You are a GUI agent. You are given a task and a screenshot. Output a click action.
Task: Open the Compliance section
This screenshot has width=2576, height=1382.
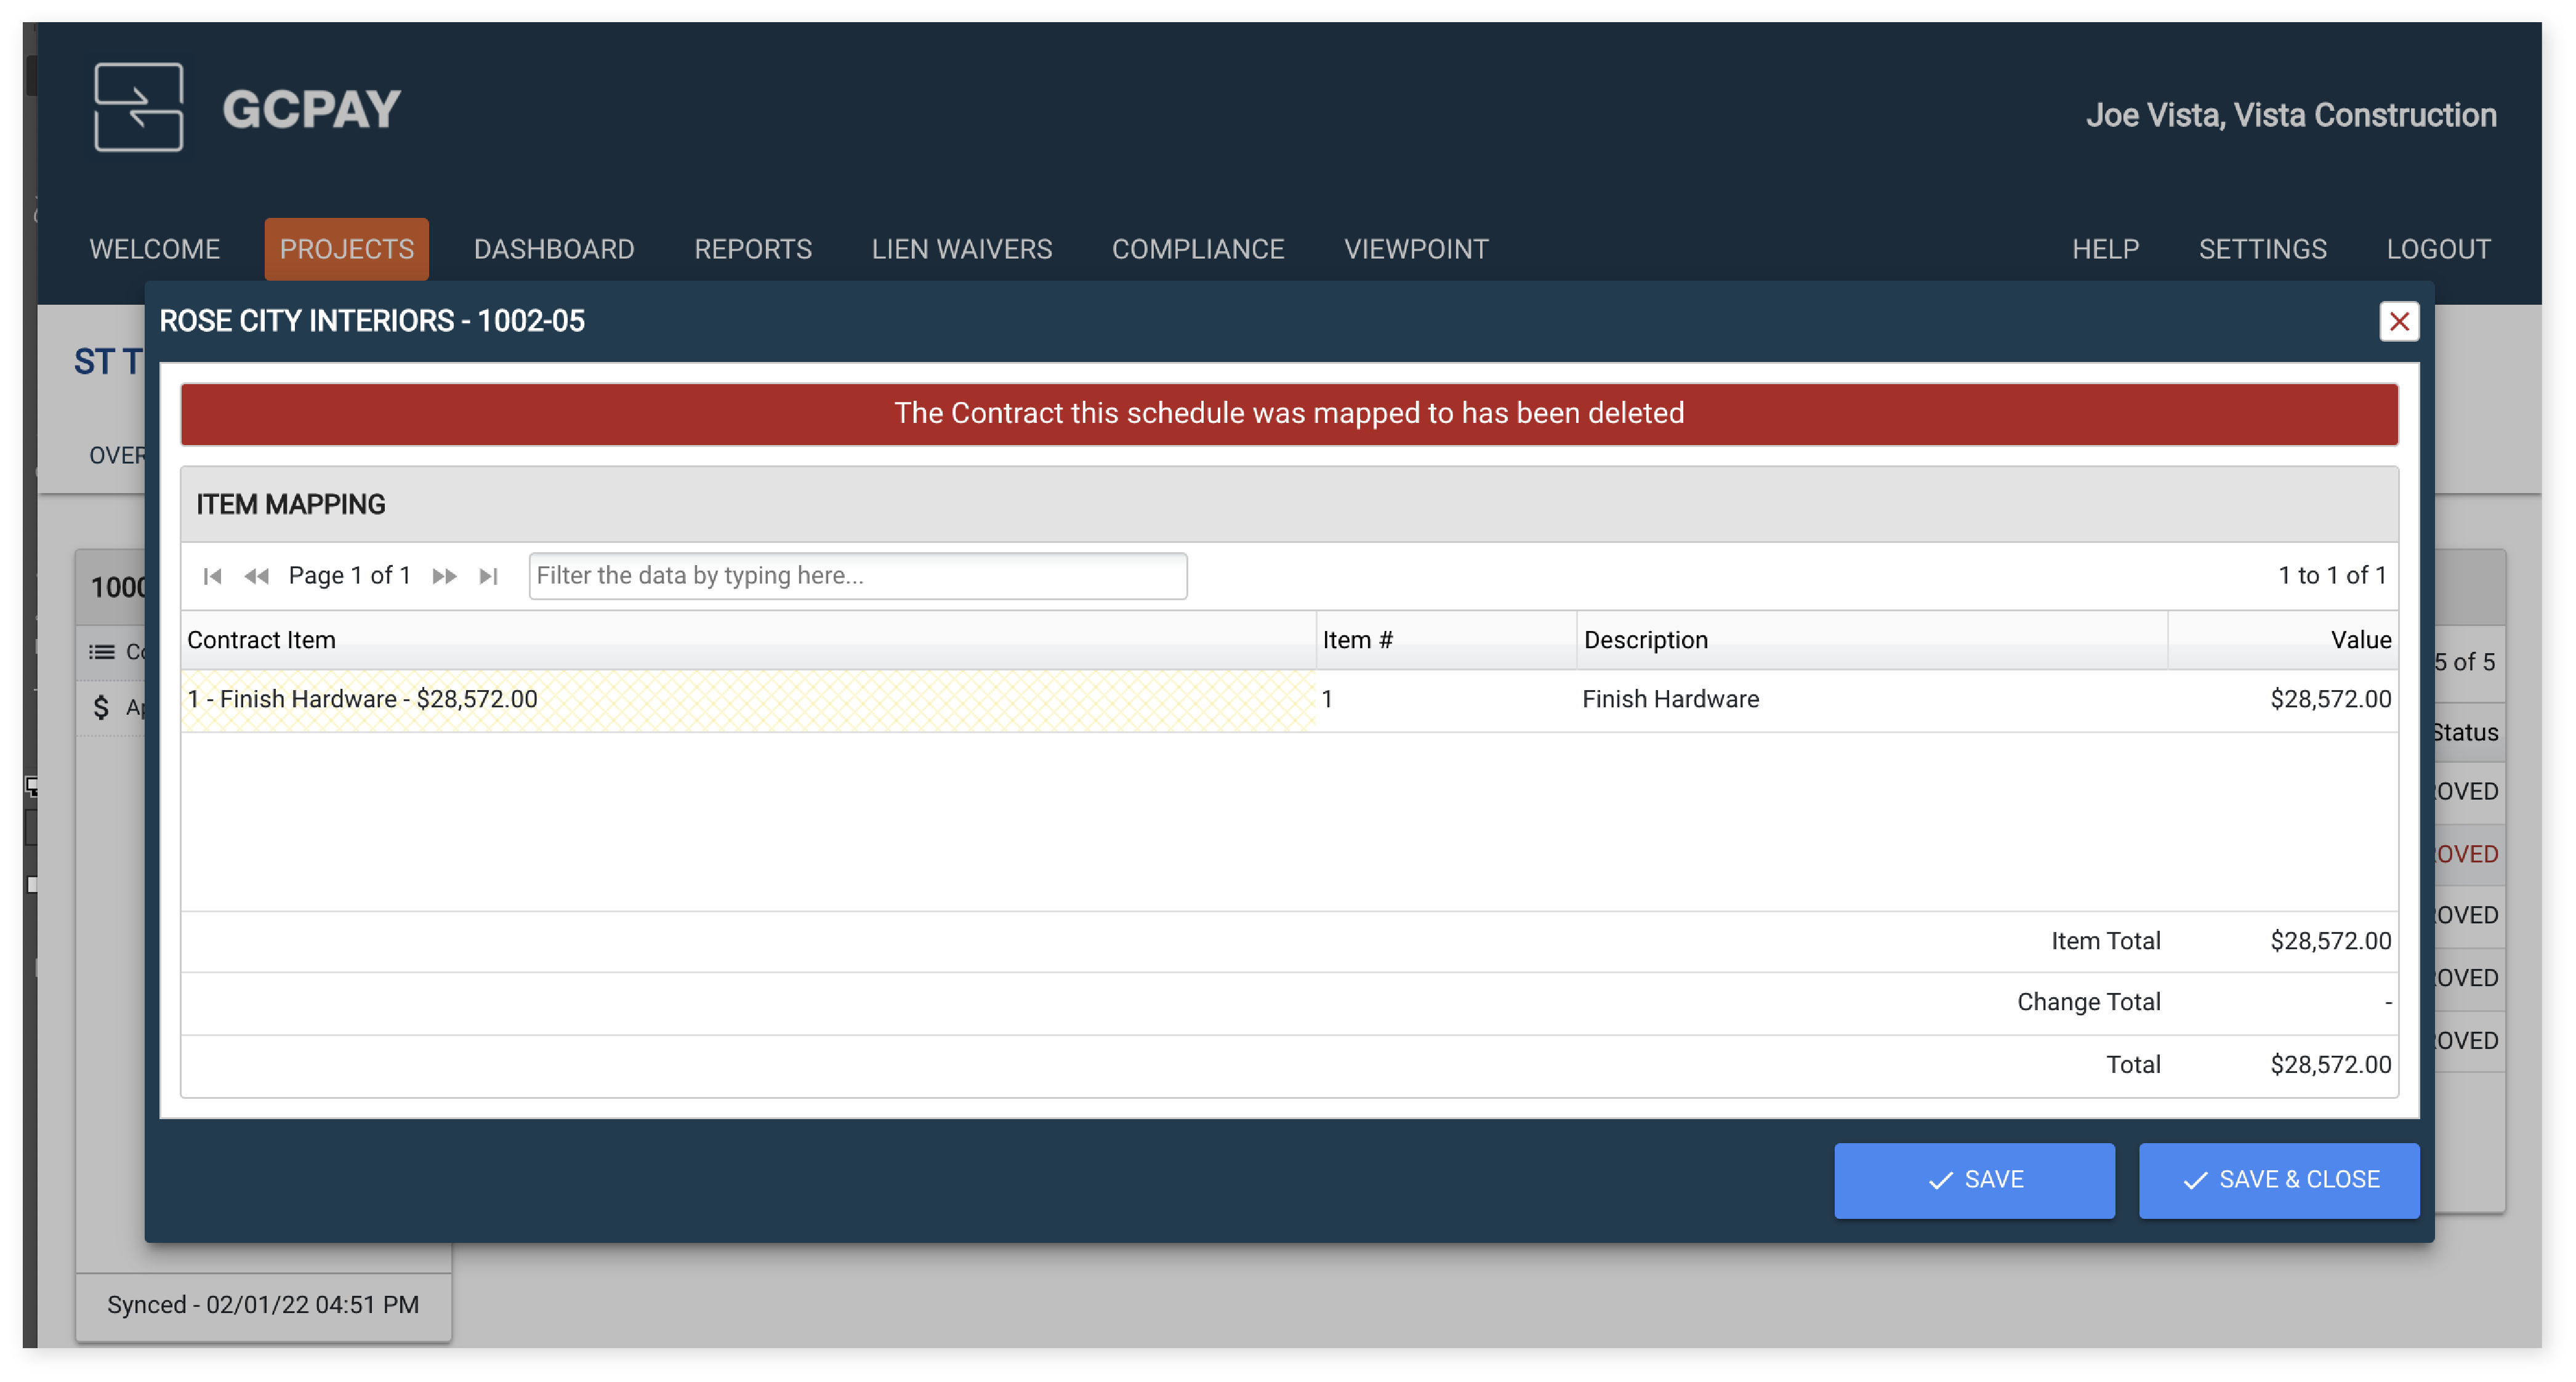coord(1197,249)
